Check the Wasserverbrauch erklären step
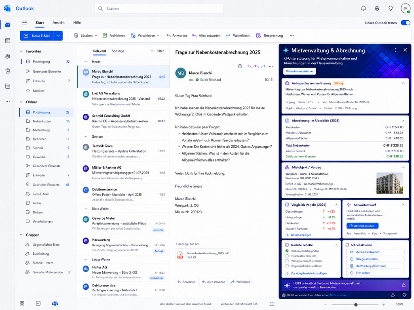Viewport: 414px width, 310px height. coord(287,261)
